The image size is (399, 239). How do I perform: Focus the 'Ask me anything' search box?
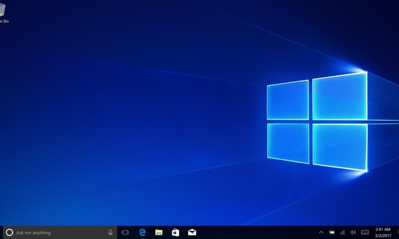pyautogui.click(x=60, y=232)
